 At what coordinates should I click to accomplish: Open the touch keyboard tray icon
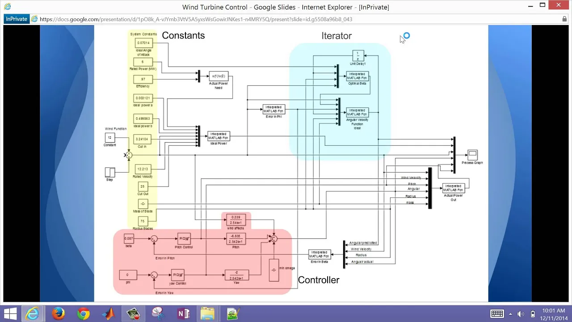(x=497, y=314)
